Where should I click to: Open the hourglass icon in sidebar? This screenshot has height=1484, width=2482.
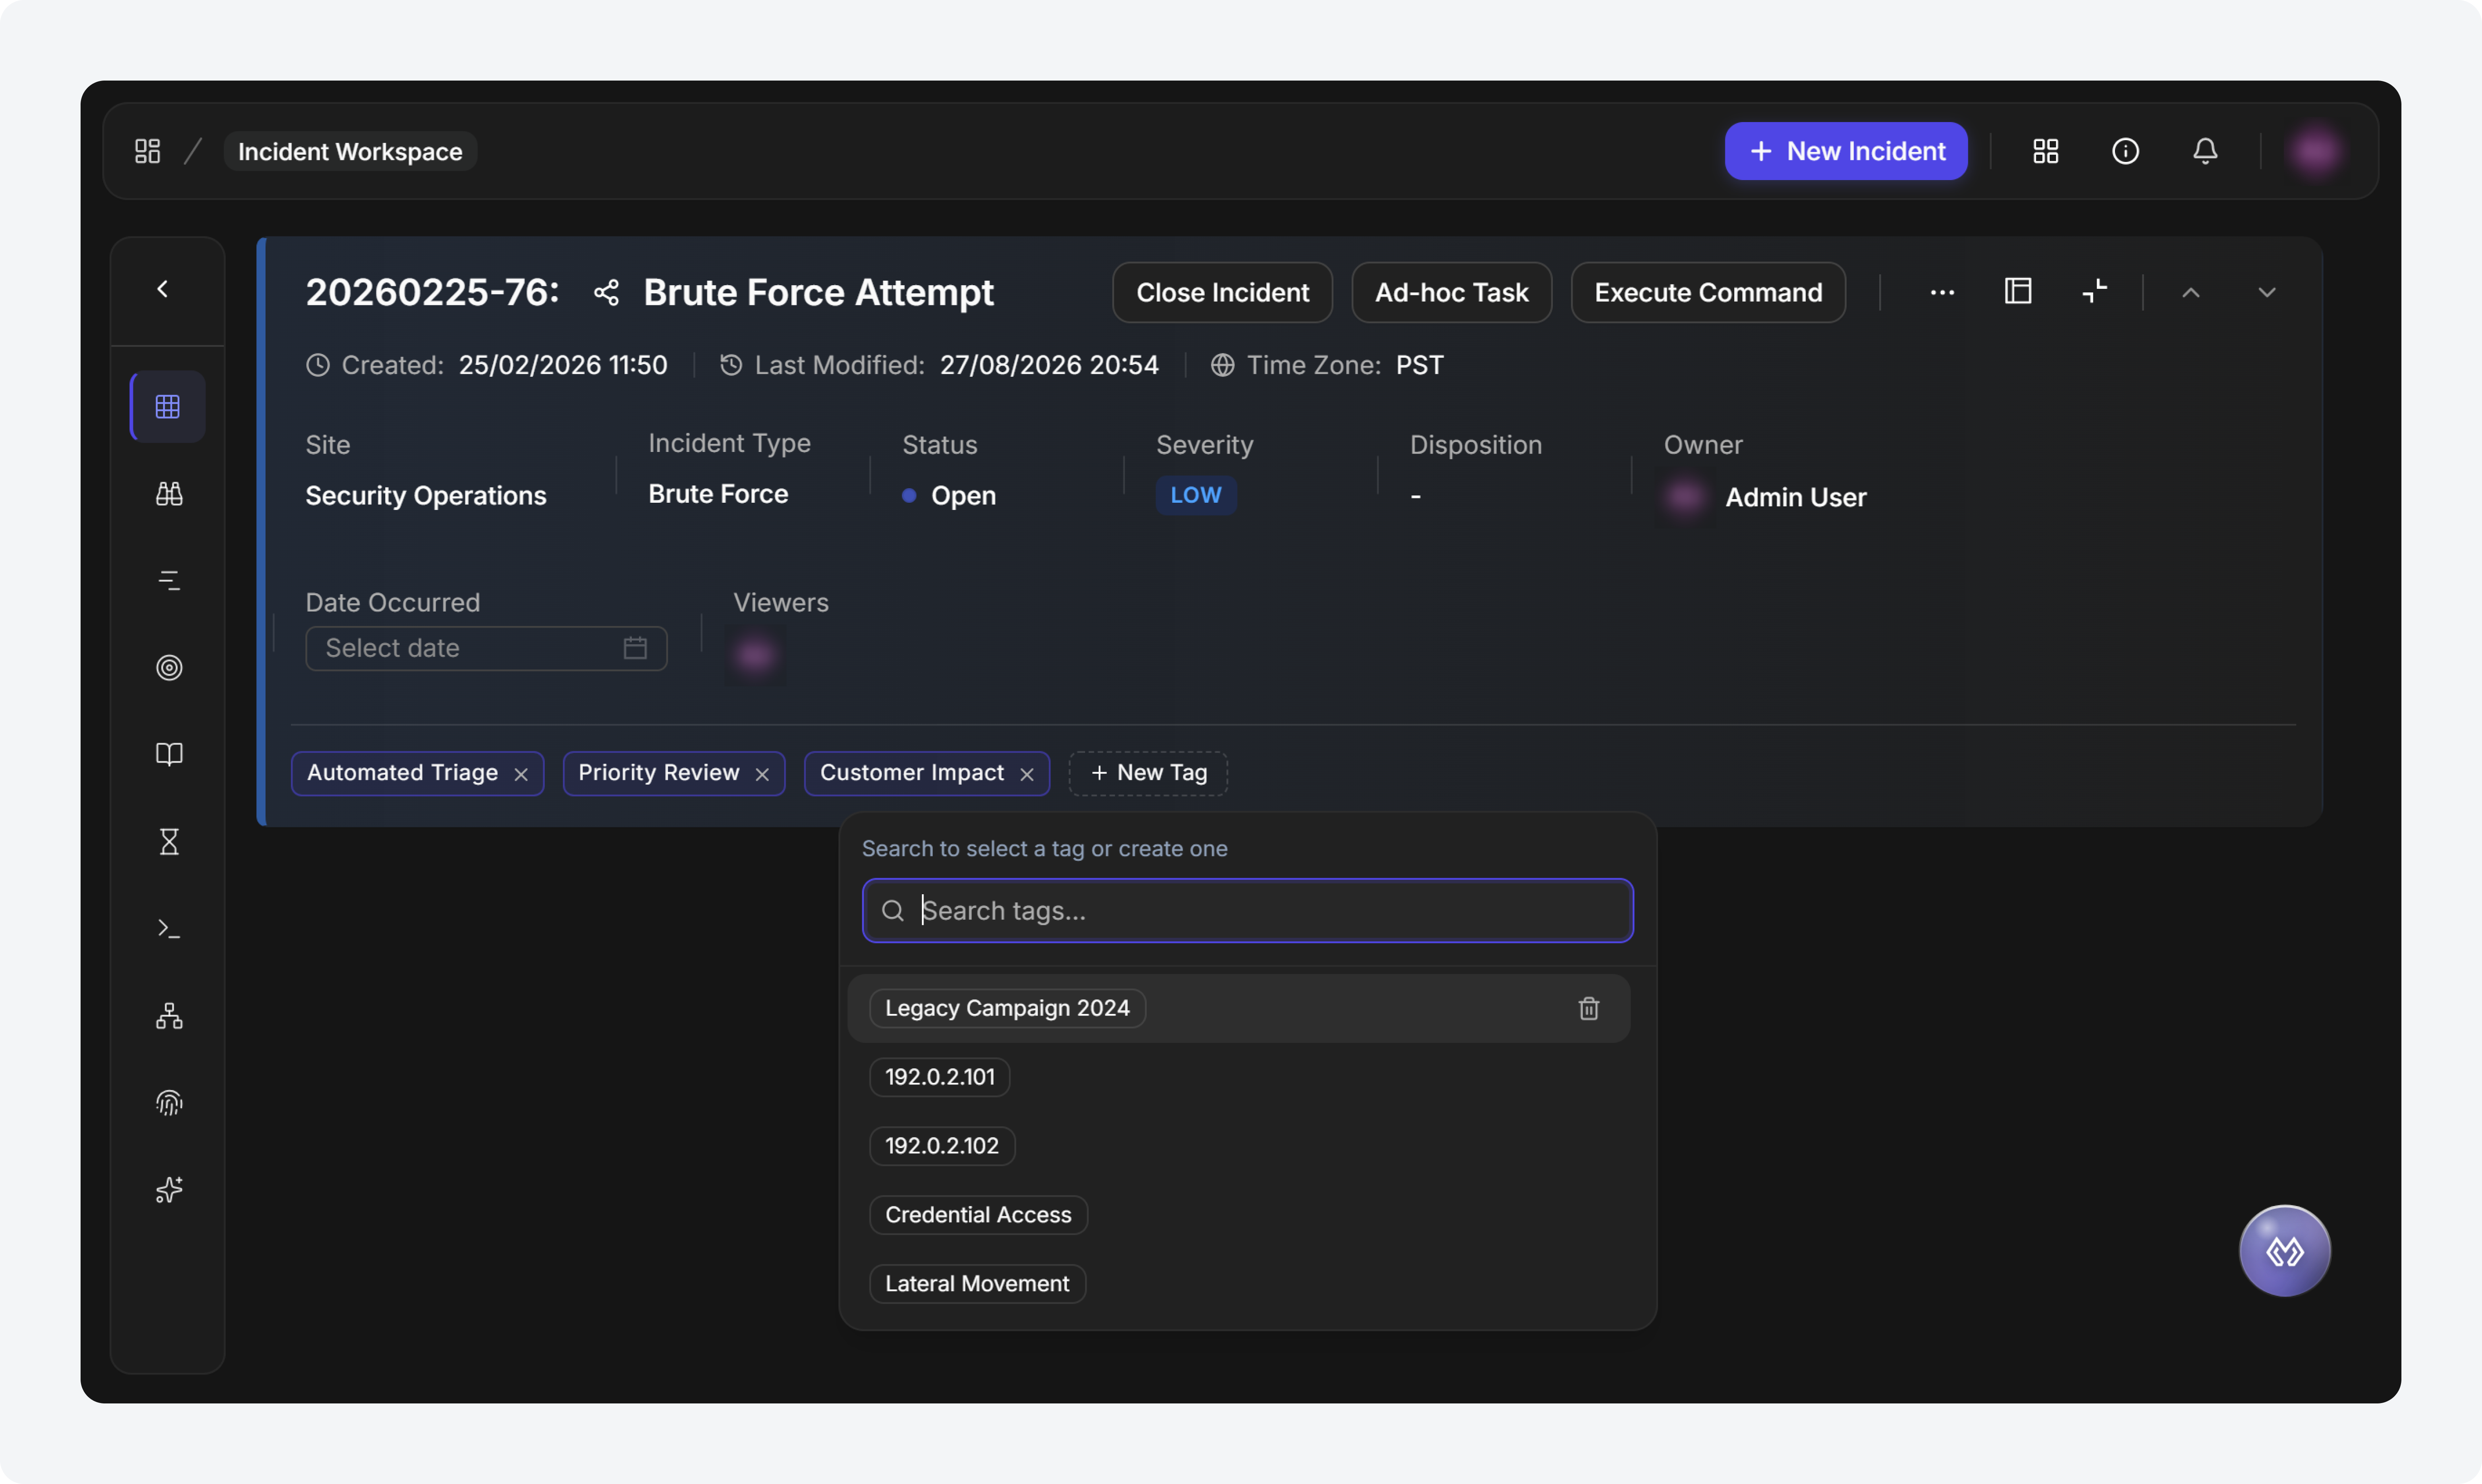point(169,841)
